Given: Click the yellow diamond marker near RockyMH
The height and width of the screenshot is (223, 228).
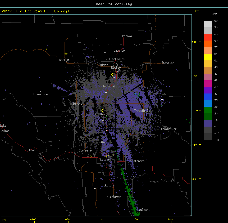Looking at the screenshot, I should click(x=66, y=54).
